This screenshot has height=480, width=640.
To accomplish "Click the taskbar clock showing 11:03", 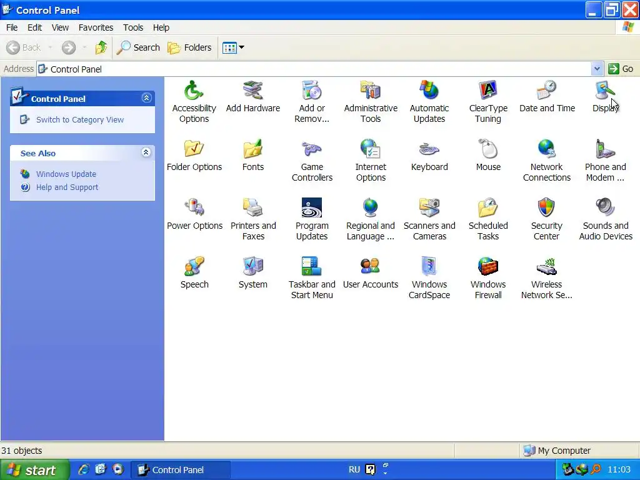I will point(619,470).
